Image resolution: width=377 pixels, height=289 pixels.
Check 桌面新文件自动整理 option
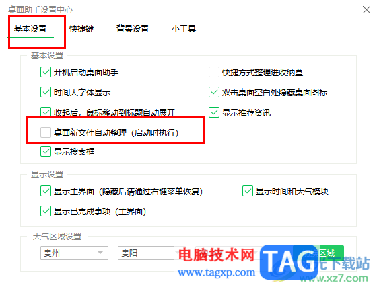point(46,132)
